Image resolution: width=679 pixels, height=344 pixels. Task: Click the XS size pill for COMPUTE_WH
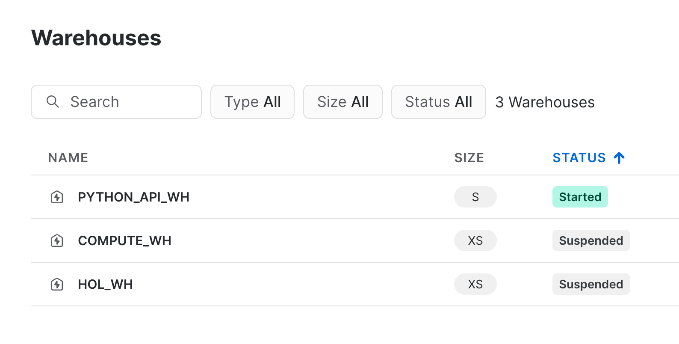[475, 240]
